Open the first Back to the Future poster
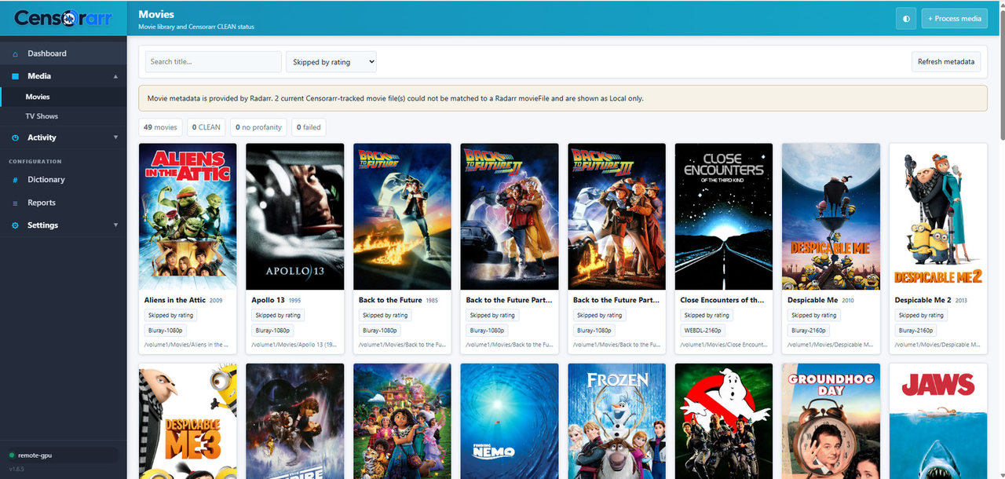This screenshot has width=1005, height=479. point(402,217)
